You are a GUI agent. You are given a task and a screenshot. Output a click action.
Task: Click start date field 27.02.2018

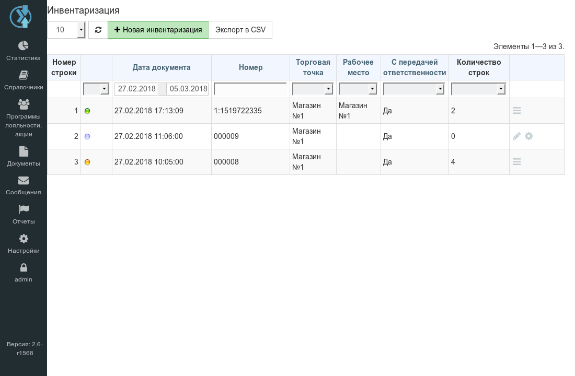(x=136, y=89)
